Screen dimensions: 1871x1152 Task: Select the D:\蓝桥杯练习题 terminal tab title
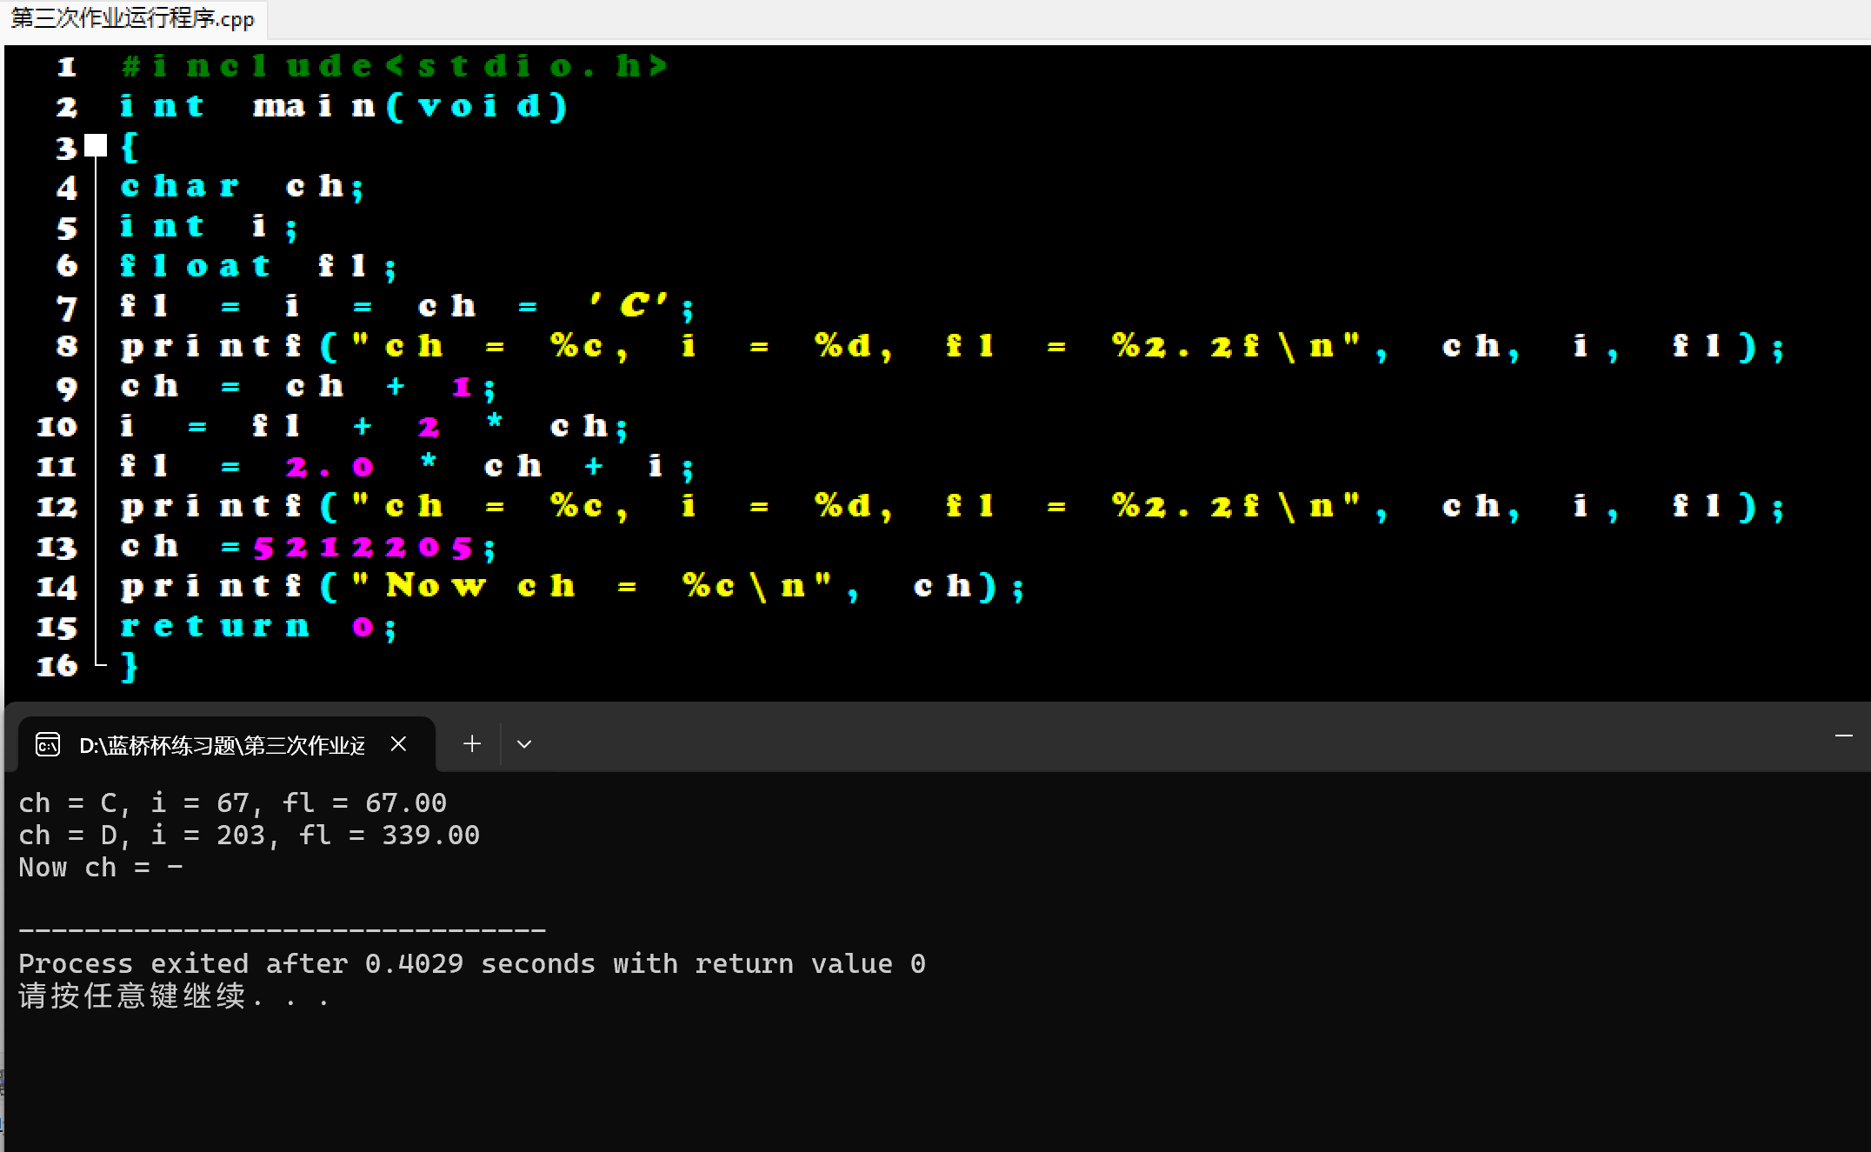[222, 745]
